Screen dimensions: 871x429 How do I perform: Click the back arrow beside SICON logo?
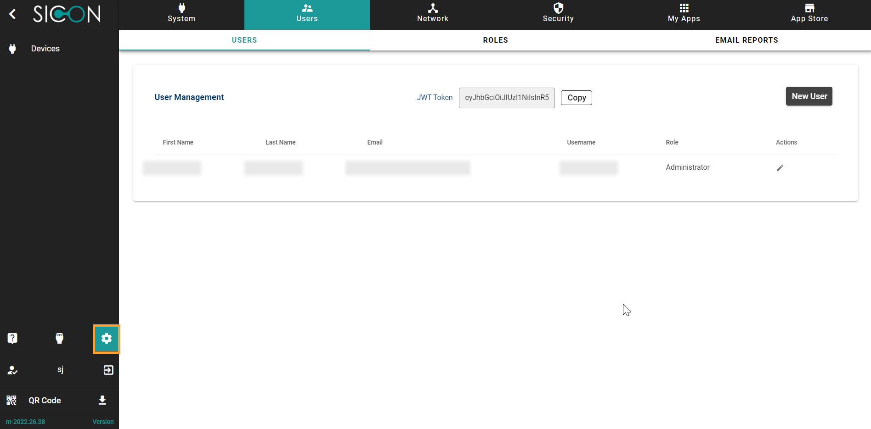point(13,14)
